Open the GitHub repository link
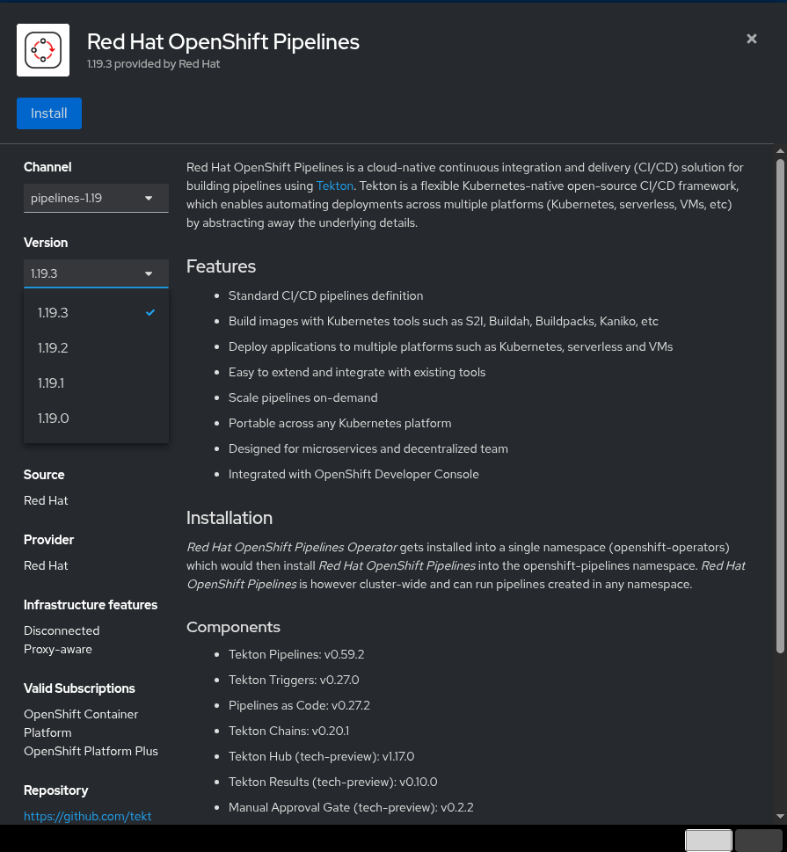The image size is (787, 852). pyautogui.click(x=88, y=816)
